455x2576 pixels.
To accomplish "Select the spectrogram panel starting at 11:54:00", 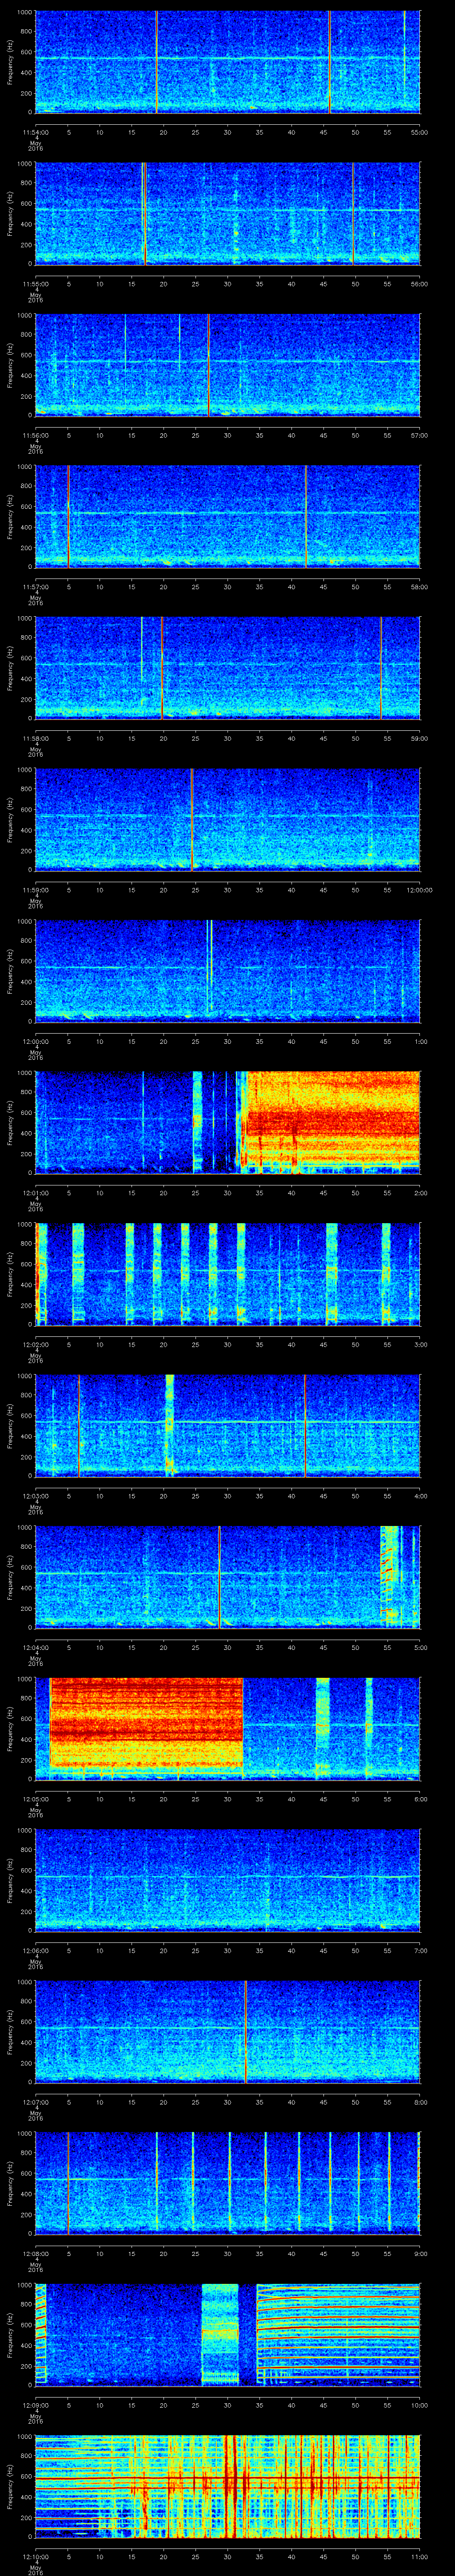I will 228,62.
